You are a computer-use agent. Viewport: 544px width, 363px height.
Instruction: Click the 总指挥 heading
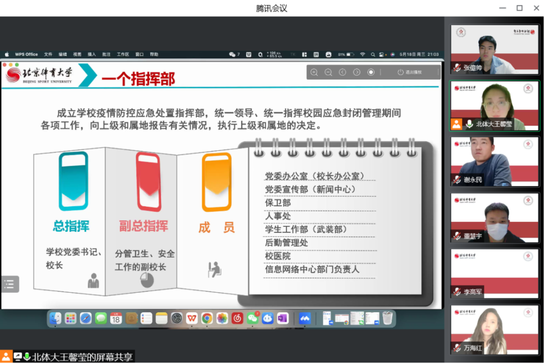[x=71, y=226]
